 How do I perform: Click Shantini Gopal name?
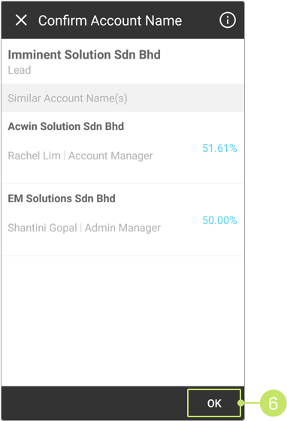(42, 228)
